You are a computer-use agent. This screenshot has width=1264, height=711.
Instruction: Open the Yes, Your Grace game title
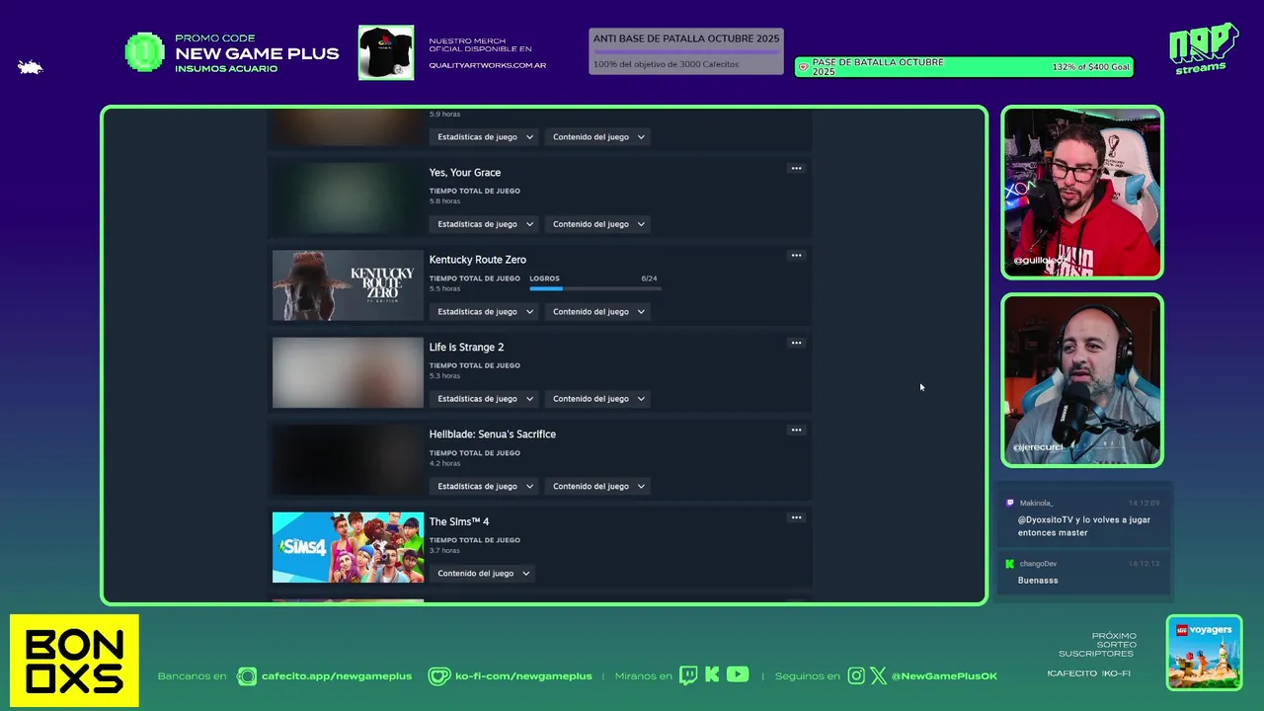465,173
